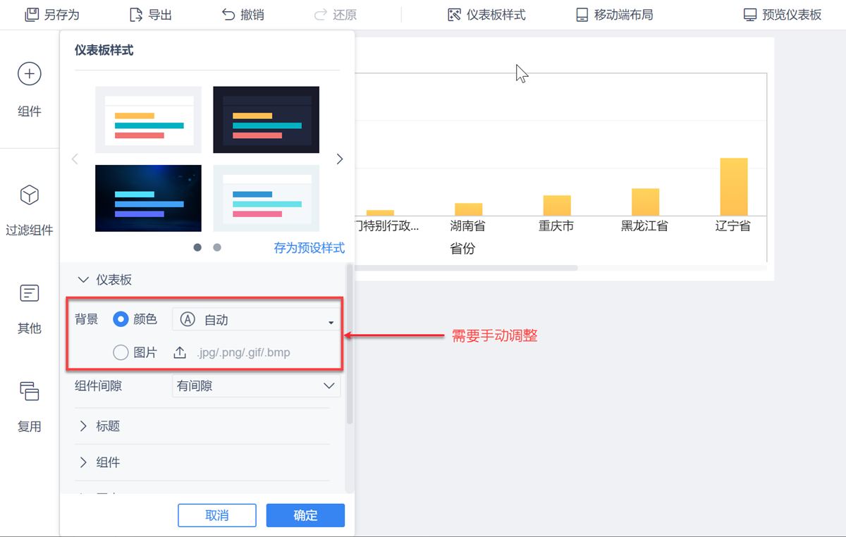Screen dimensions: 846x537
Task: Choose the 颜色 background radio button
Action: [x=121, y=319]
